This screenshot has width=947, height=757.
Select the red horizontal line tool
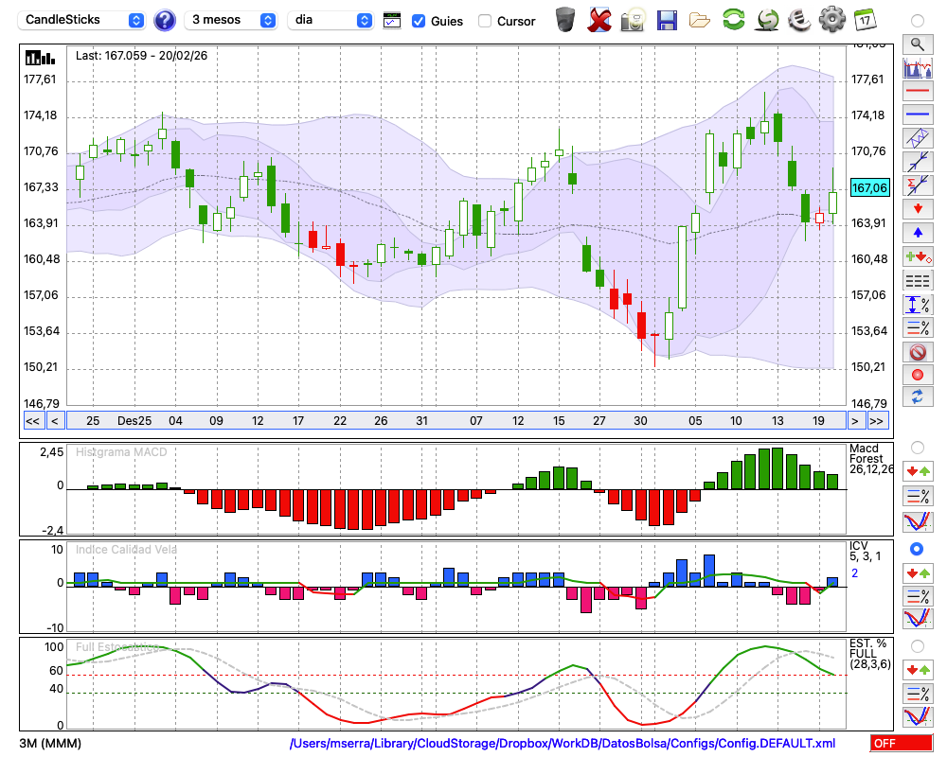[x=917, y=92]
